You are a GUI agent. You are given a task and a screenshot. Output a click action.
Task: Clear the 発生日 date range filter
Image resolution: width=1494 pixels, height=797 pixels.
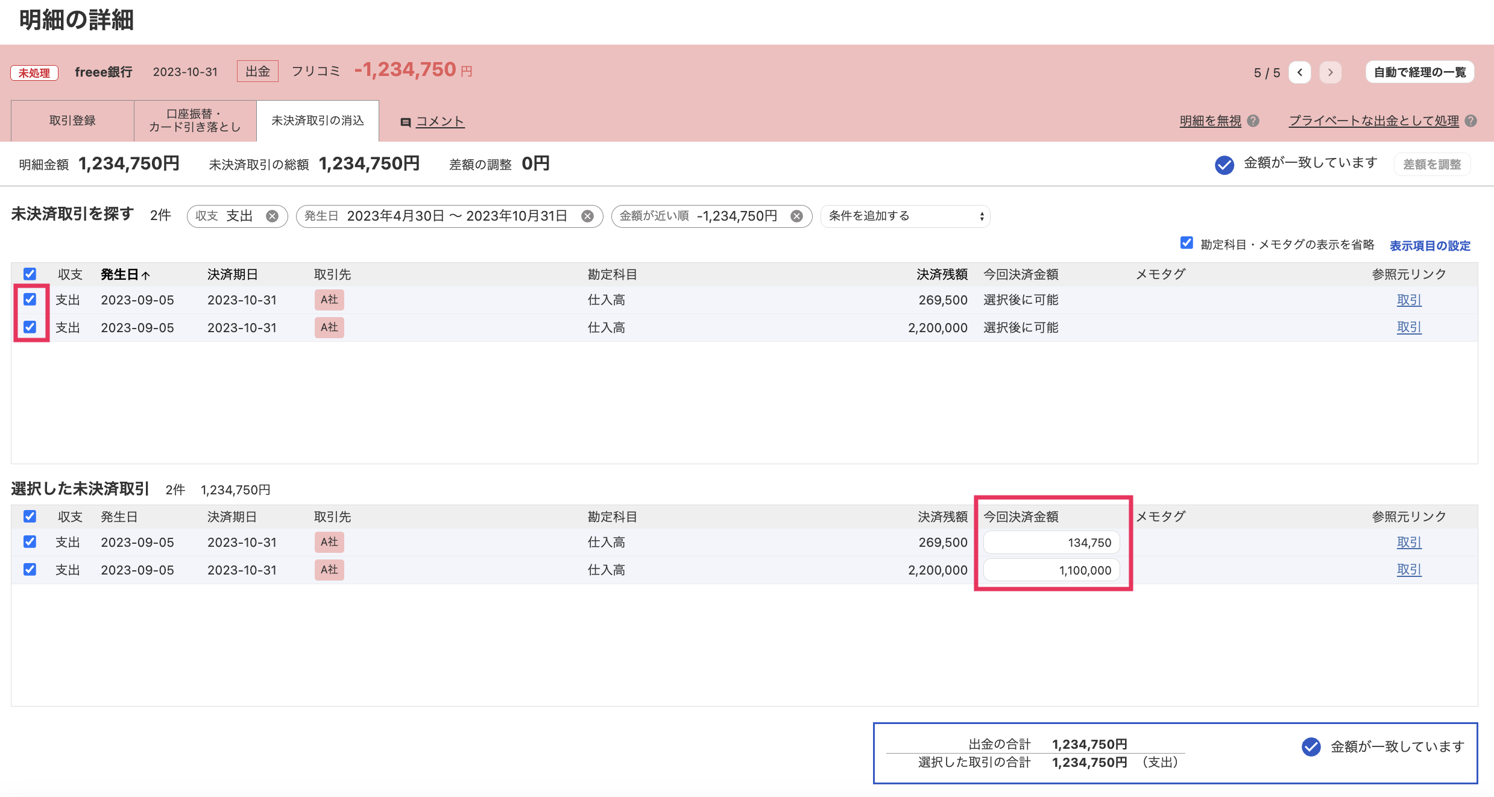pos(587,216)
